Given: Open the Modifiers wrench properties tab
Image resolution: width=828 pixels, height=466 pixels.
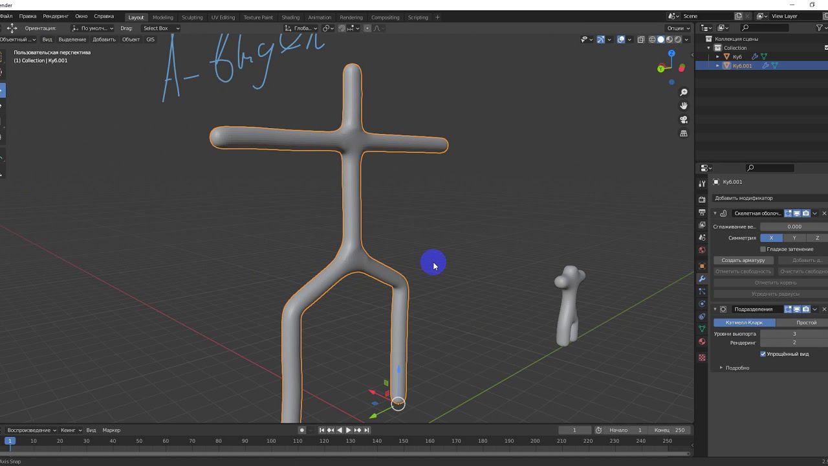Looking at the screenshot, I should 702,278.
